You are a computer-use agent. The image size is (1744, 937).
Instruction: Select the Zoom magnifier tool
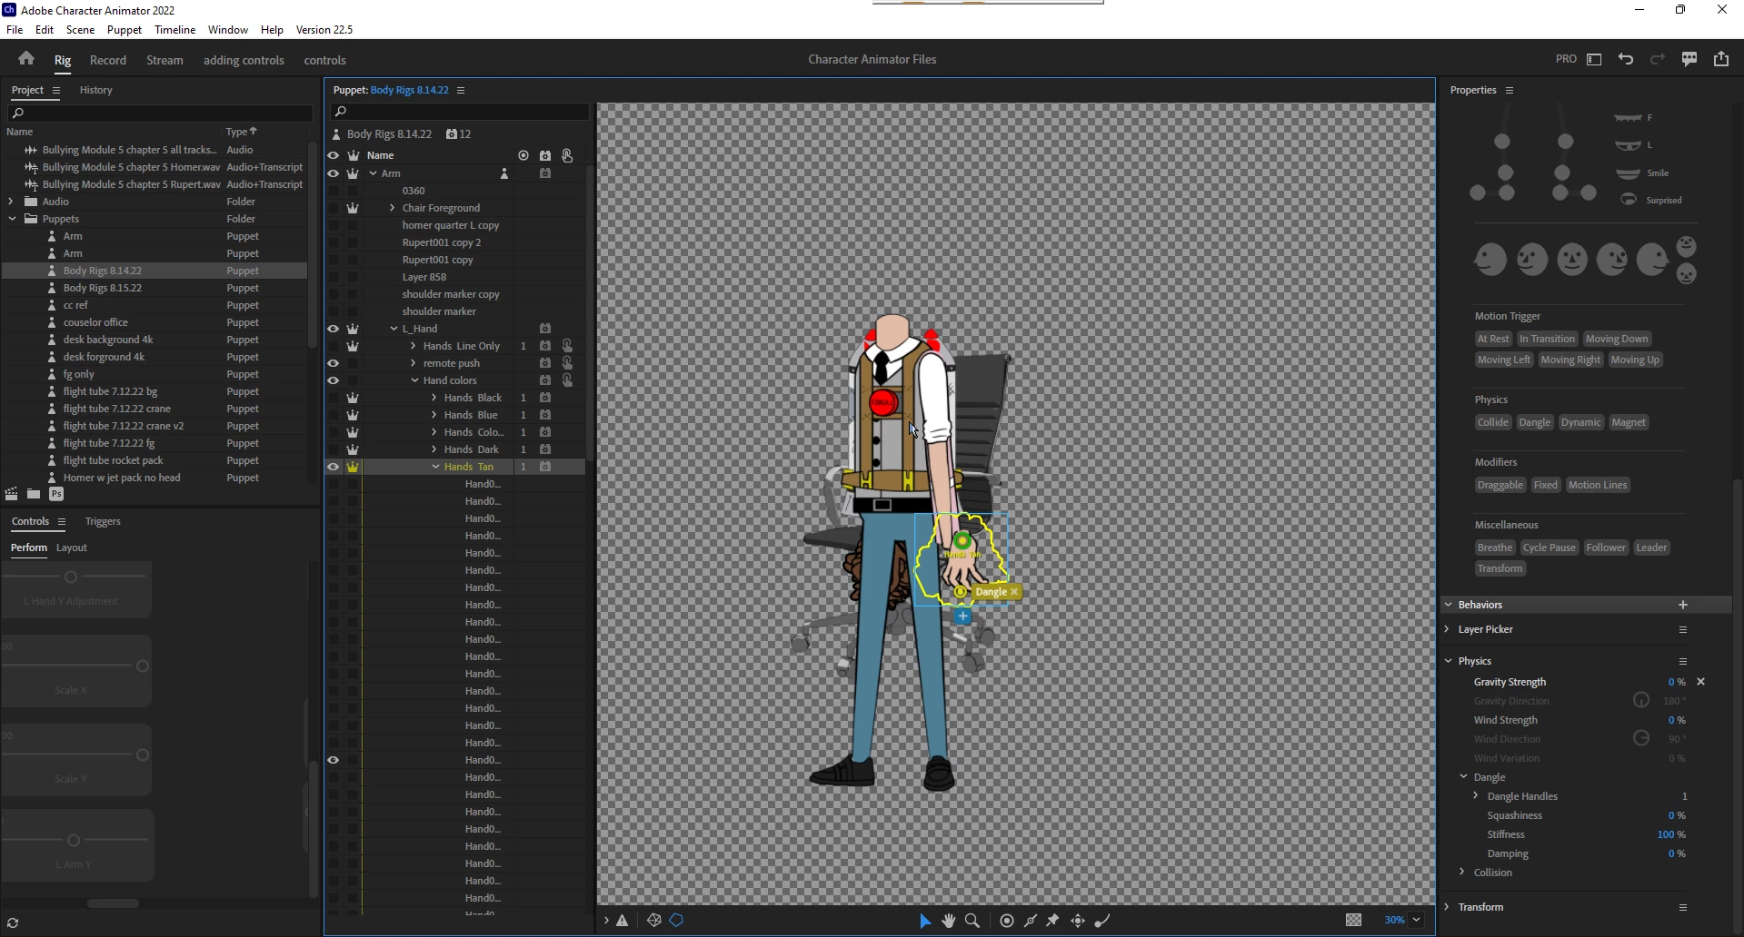[972, 921]
